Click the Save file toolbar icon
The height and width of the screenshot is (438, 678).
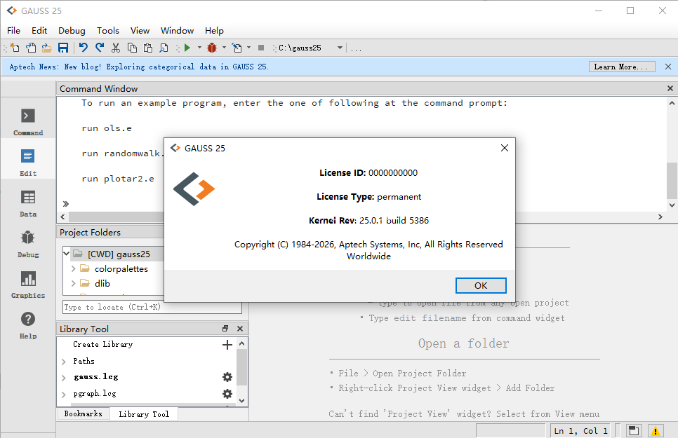pos(63,48)
